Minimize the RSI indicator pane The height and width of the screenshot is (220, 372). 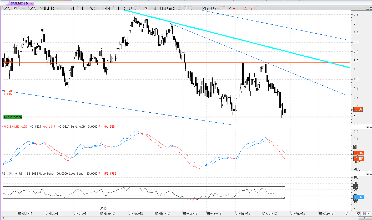click(367, 174)
